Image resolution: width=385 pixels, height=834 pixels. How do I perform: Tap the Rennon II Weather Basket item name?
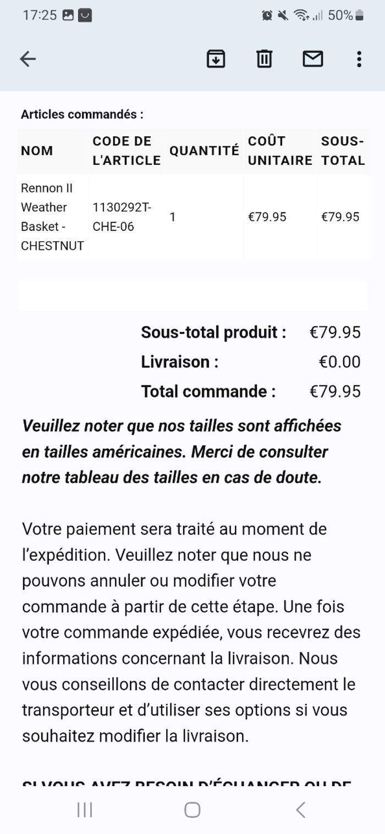[52, 217]
